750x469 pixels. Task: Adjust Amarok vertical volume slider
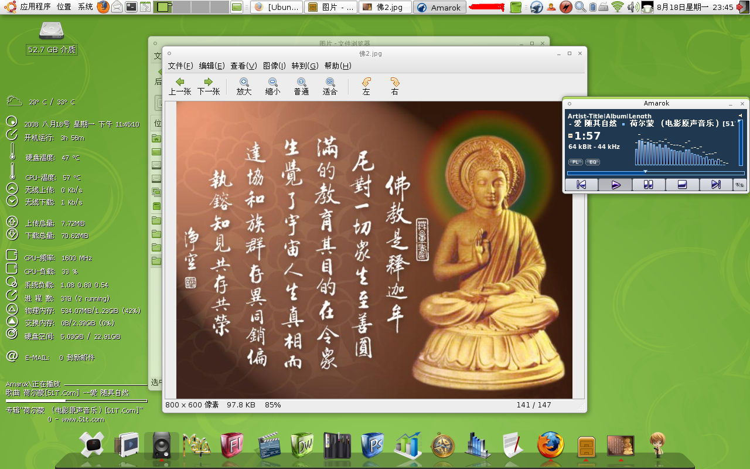(741, 144)
